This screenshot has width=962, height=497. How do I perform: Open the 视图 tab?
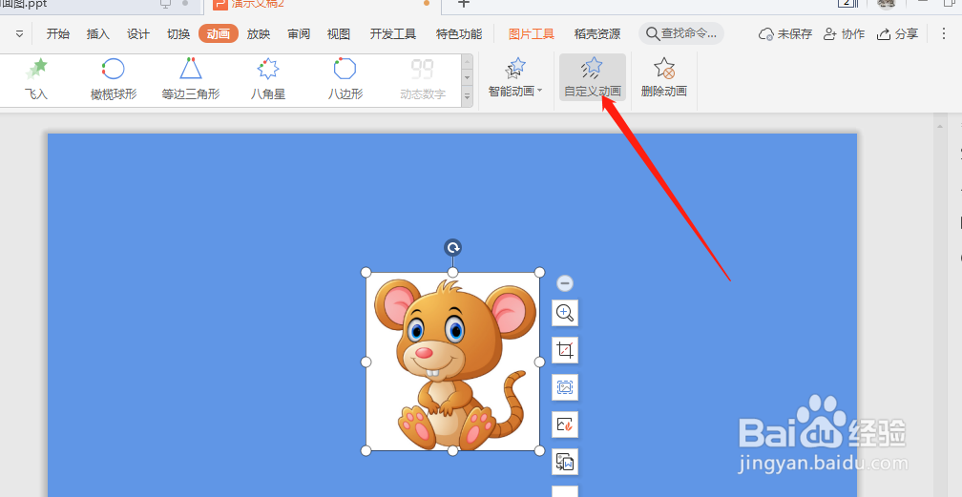[339, 33]
